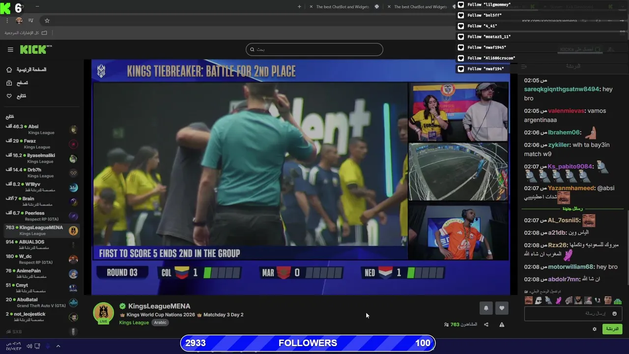Open ABUAL3OS channel in the sidebar
This screenshot has height=354, width=629.
42,245
